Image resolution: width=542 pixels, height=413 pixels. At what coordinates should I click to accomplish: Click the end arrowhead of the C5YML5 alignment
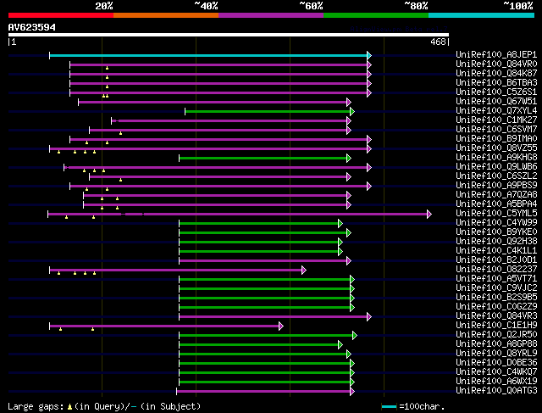coord(429,215)
